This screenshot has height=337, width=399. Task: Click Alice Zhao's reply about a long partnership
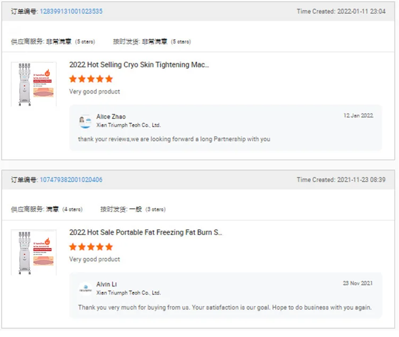174,139
